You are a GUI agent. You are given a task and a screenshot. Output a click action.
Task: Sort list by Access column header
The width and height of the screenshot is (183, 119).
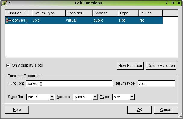click(x=105, y=13)
